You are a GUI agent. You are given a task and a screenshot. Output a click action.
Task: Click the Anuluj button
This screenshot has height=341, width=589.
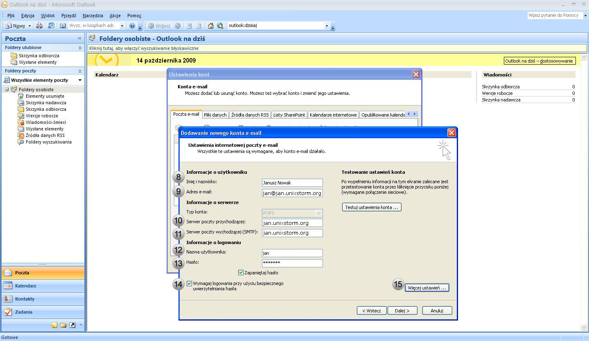click(437, 311)
